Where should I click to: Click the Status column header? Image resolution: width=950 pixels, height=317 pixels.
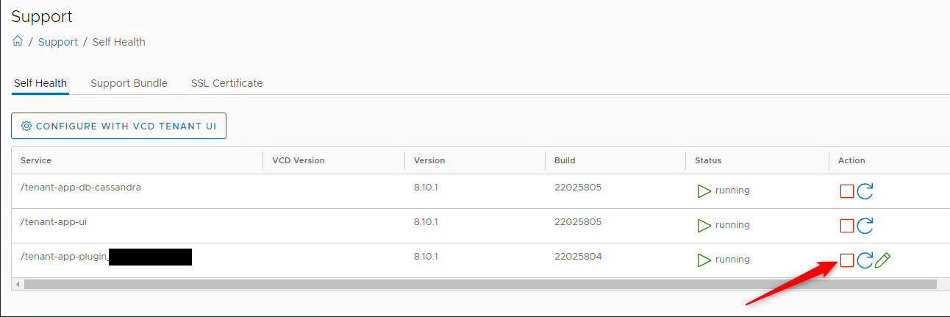click(x=708, y=160)
